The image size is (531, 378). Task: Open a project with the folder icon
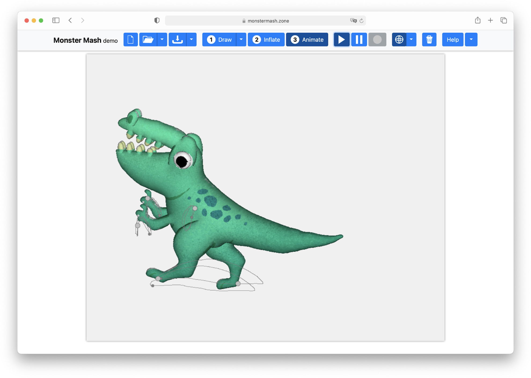[148, 39]
